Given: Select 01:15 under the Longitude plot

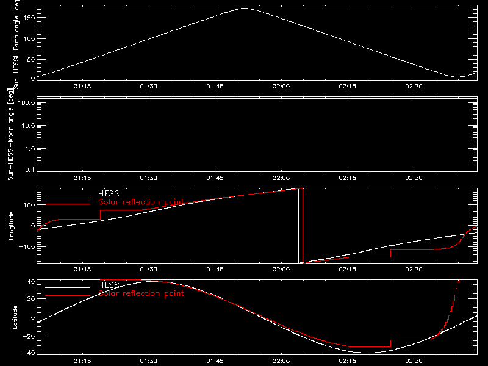Looking at the screenshot, I should pyautogui.click(x=82, y=269).
